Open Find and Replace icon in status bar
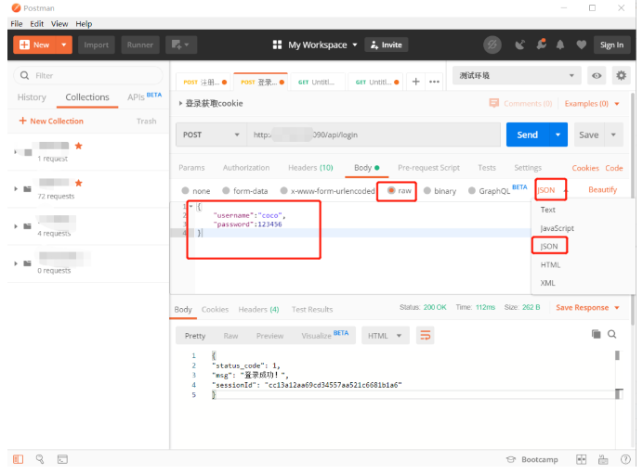This screenshot has width=643, height=474. 40,459
